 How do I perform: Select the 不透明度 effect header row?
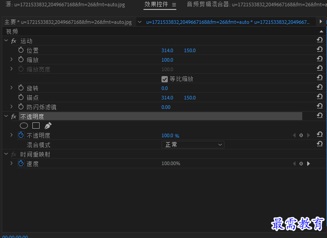(x=161, y=116)
